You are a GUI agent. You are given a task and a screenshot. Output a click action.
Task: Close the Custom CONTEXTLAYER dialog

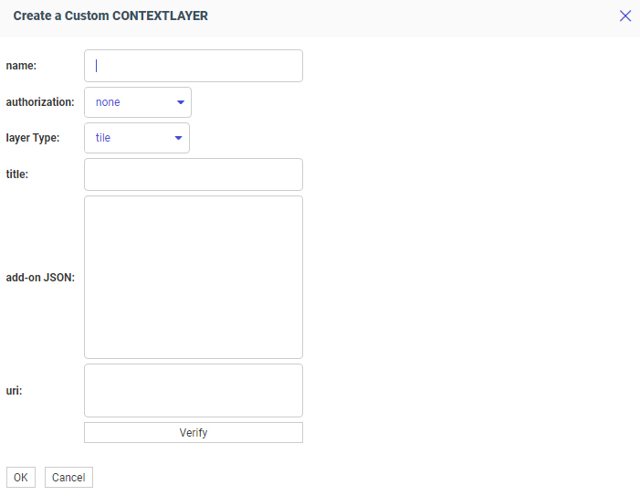click(x=625, y=16)
